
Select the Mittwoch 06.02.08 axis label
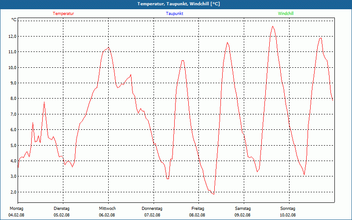(107, 212)
